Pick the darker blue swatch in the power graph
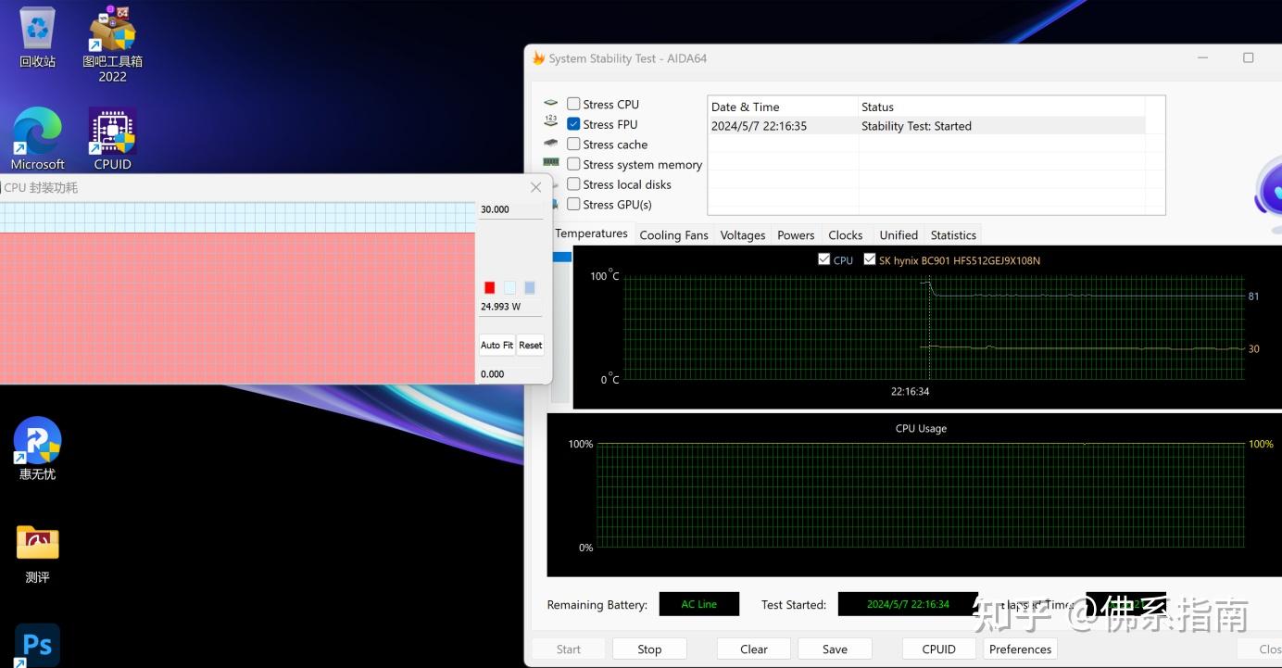 tap(530, 287)
